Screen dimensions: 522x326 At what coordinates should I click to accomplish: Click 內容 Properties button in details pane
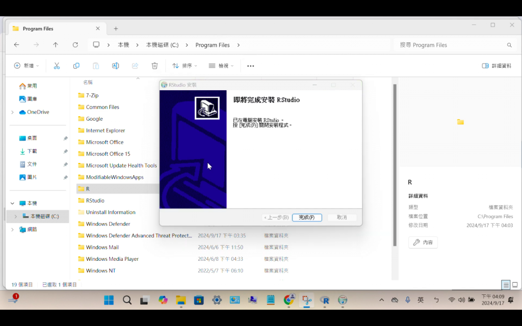[423, 242]
